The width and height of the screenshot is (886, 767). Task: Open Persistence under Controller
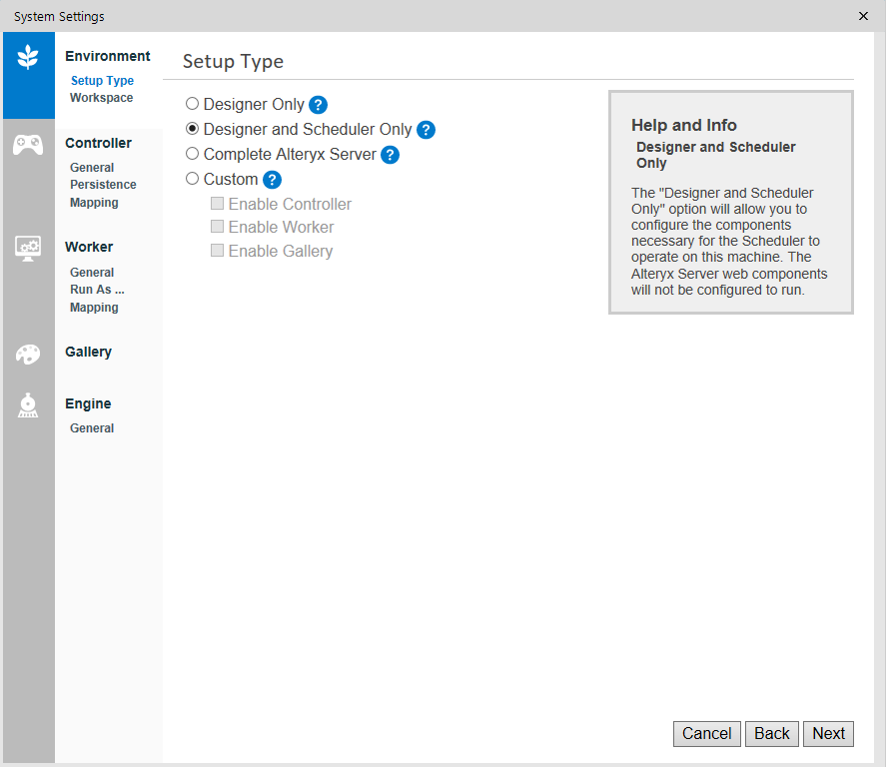pyautogui.click(x=104, y=185)
